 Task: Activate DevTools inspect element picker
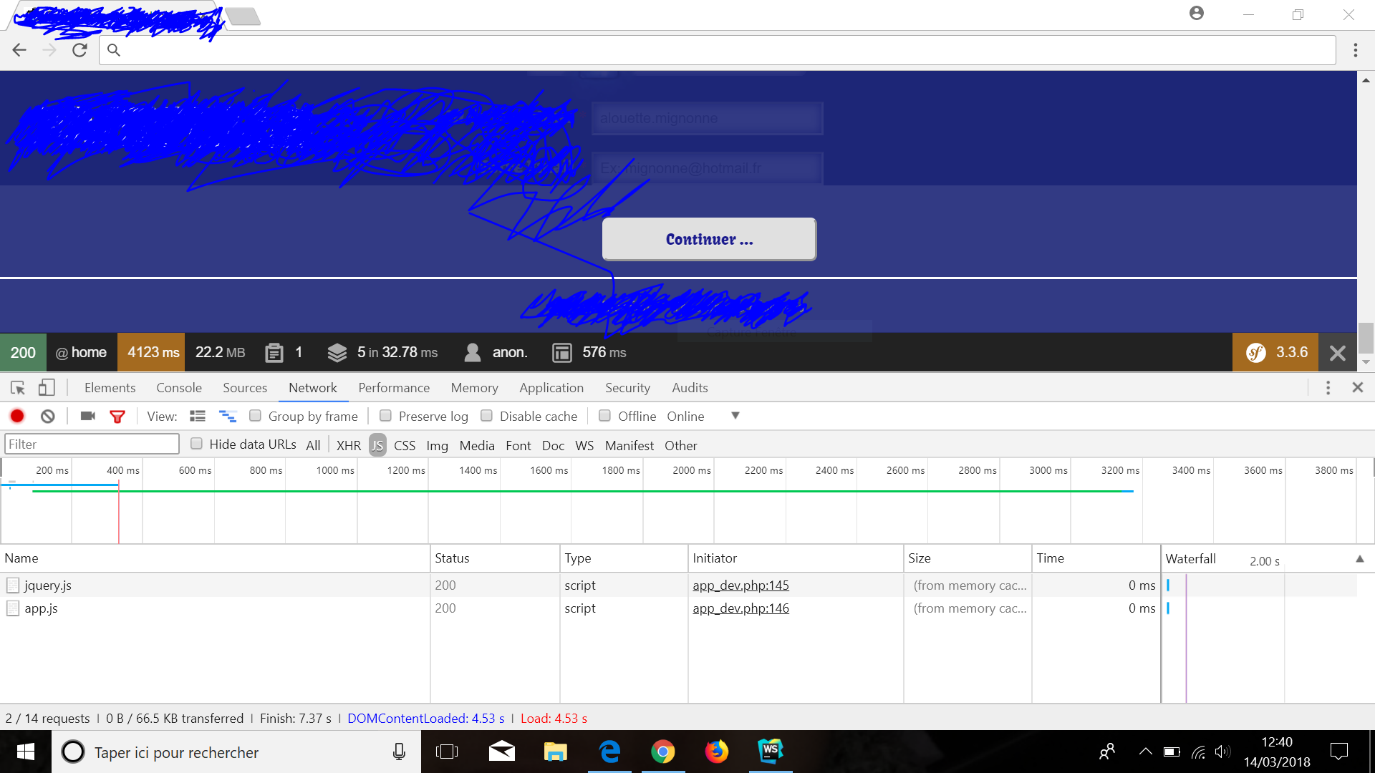(x=18, y=388)
